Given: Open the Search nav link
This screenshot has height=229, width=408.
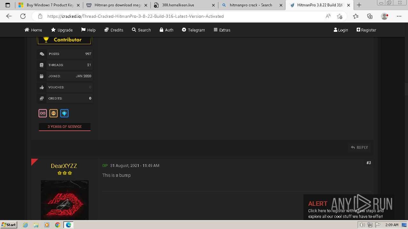Looking at the screenshot, I should pyautogui.click(x=141, y=30).
